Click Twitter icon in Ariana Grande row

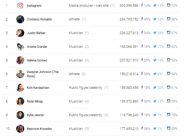pyautogui.click(x=155, y=46)
